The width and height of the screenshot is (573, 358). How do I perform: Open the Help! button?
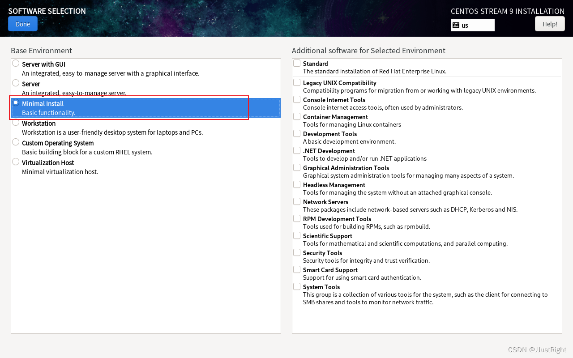[x=550, y=24]
